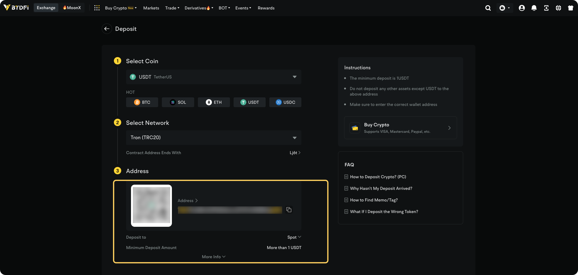Open the wallet assets dropdown
578x275 pixels.
coord(504,8)
